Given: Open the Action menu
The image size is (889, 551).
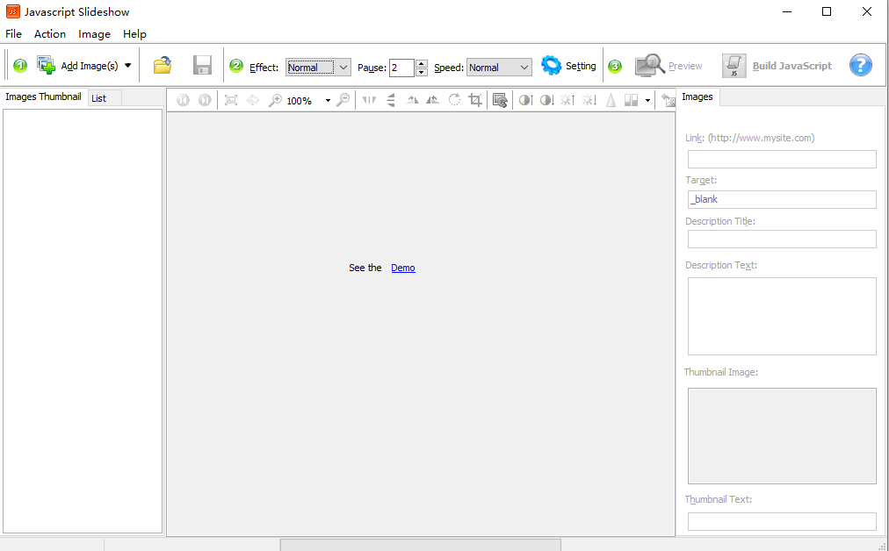Looking at the screenshot, I should click(50, 34).
